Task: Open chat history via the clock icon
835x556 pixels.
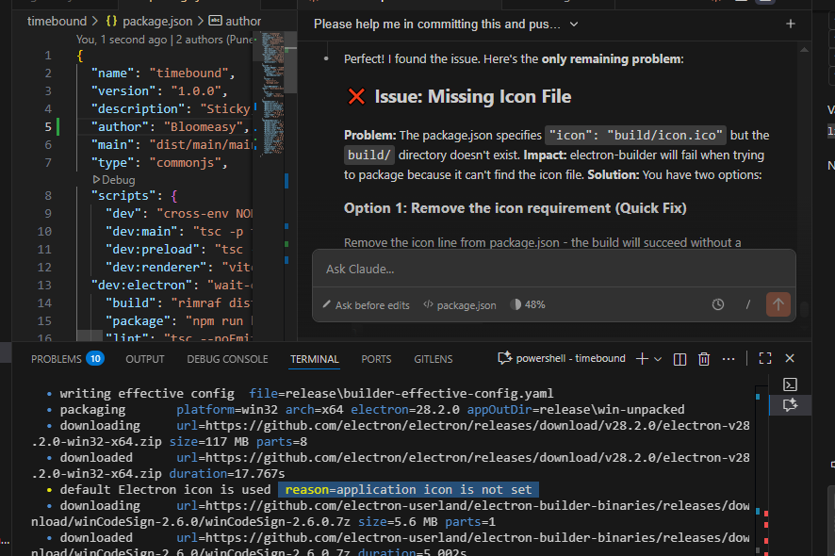Action: pyautogui.click(x=717, y=304)
